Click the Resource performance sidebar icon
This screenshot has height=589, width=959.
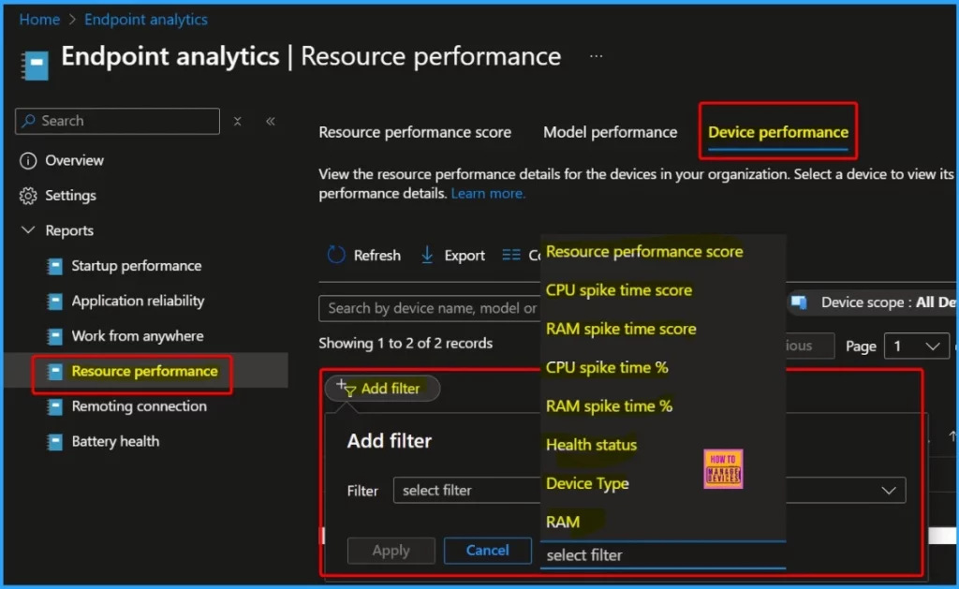click(54, 371)
